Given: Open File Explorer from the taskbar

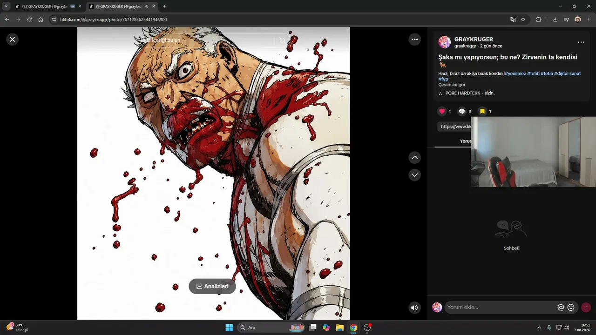Looking at the screenshot, I should tap(340, 328).
